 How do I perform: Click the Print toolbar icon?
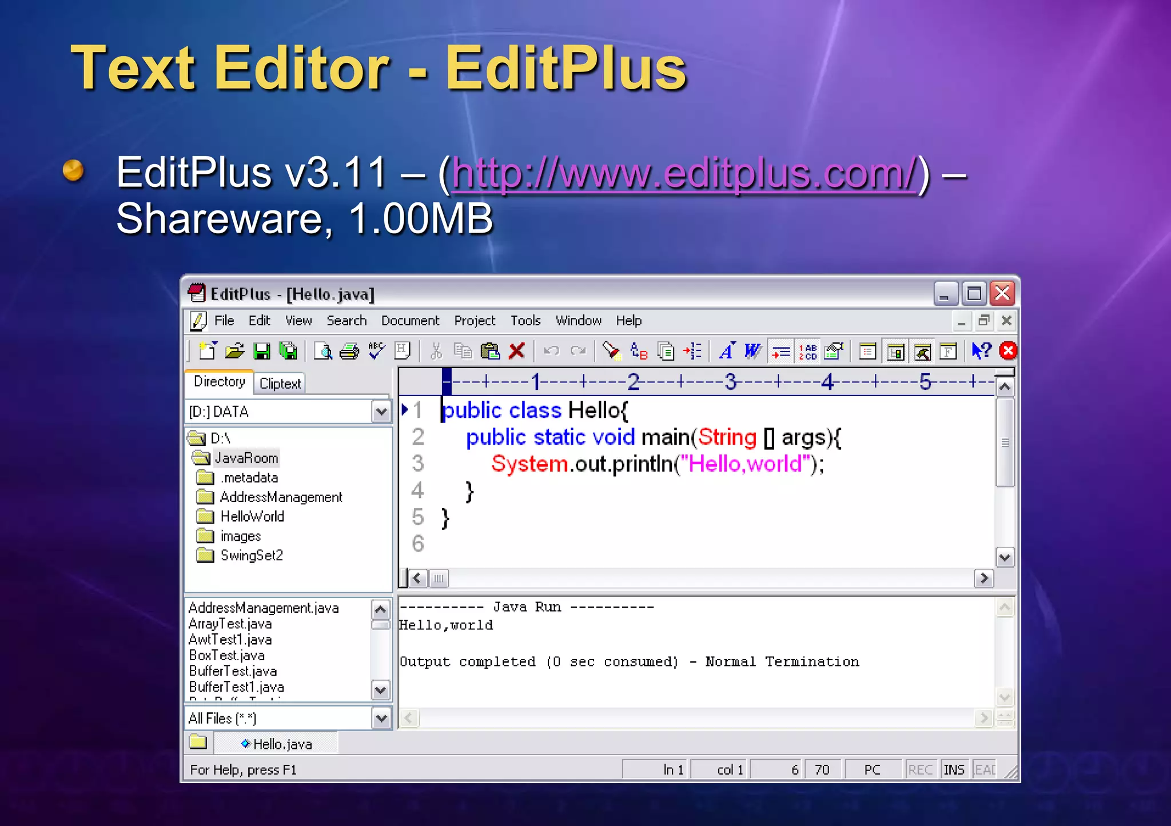349,350
